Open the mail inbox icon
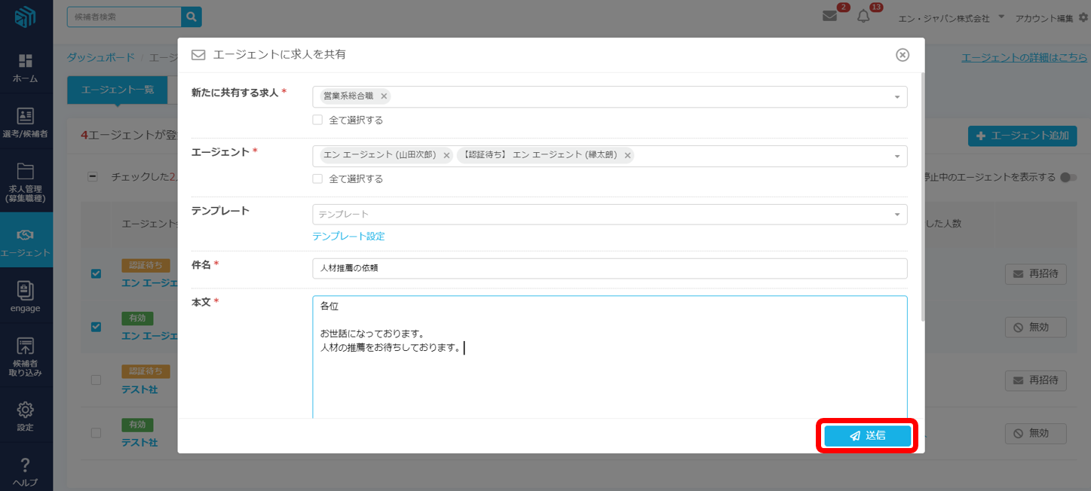The width and height of the screenshot is (1091, 491). click(x=829, y=17)
